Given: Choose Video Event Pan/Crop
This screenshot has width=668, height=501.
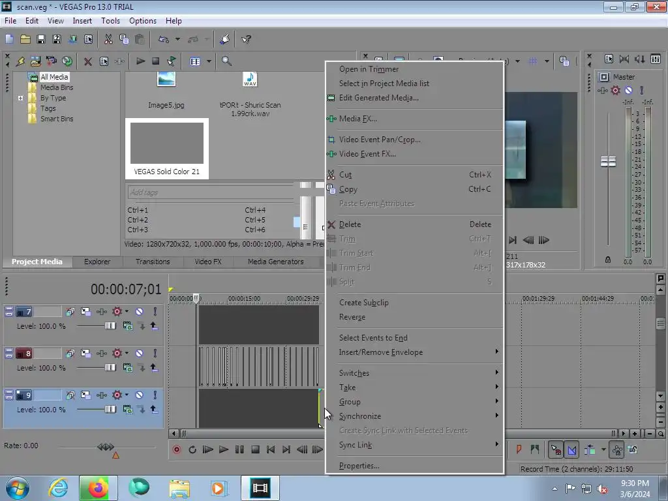Looking at the screenshot, I should 414,140.
